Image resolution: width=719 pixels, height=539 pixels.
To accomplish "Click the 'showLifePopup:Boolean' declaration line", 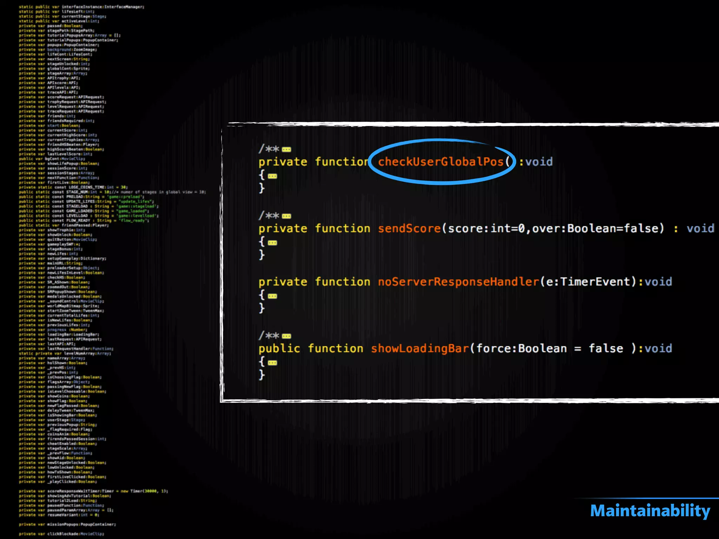I will [x=59, y=164].
